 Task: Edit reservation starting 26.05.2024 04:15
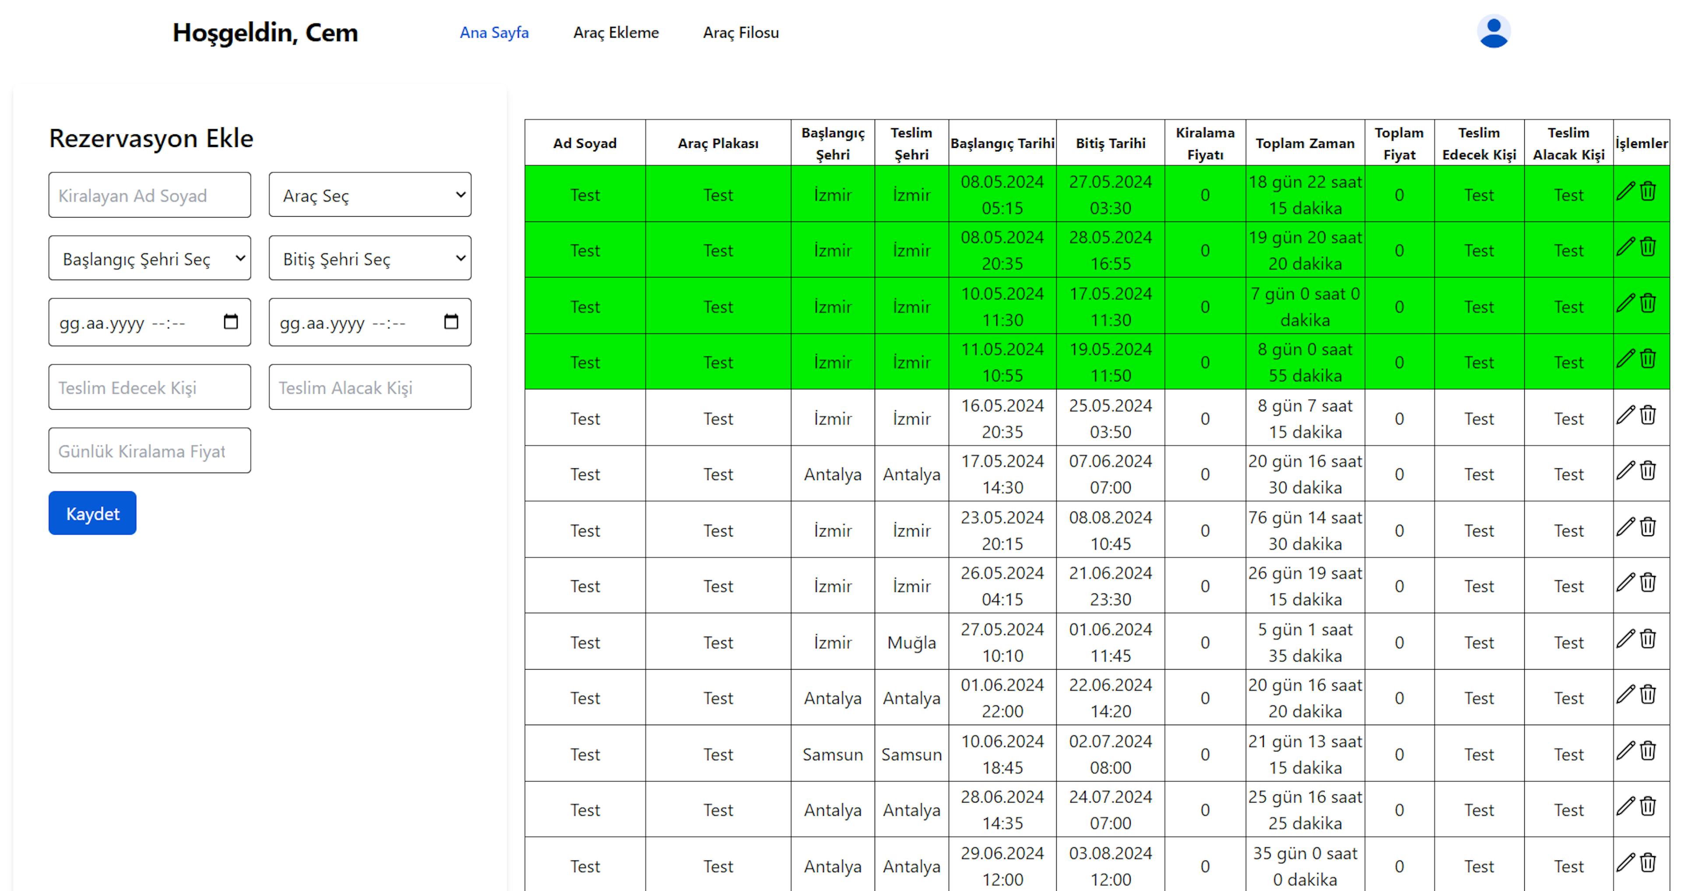[x=1625, y=582]
